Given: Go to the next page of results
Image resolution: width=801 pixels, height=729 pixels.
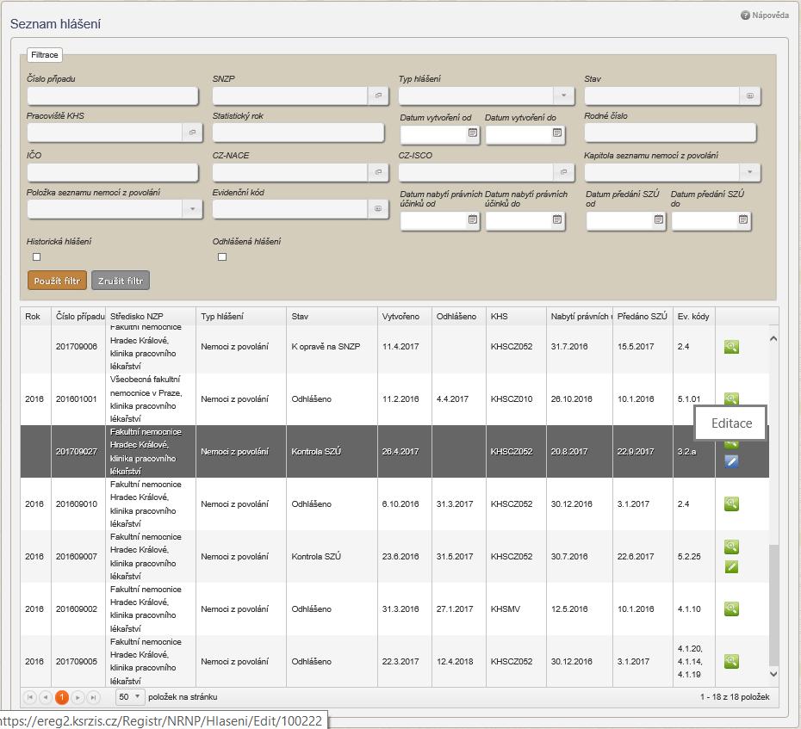Looking at the screenshot, I should [x=78, y=697].
